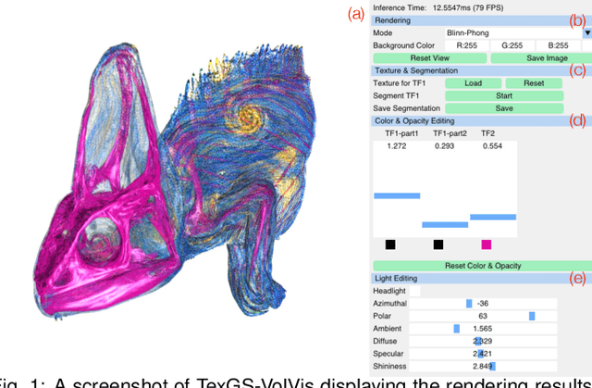Screen dimensions: 592x388
Task: Click the Specular slider handle
Action: [x=481, y=354]
